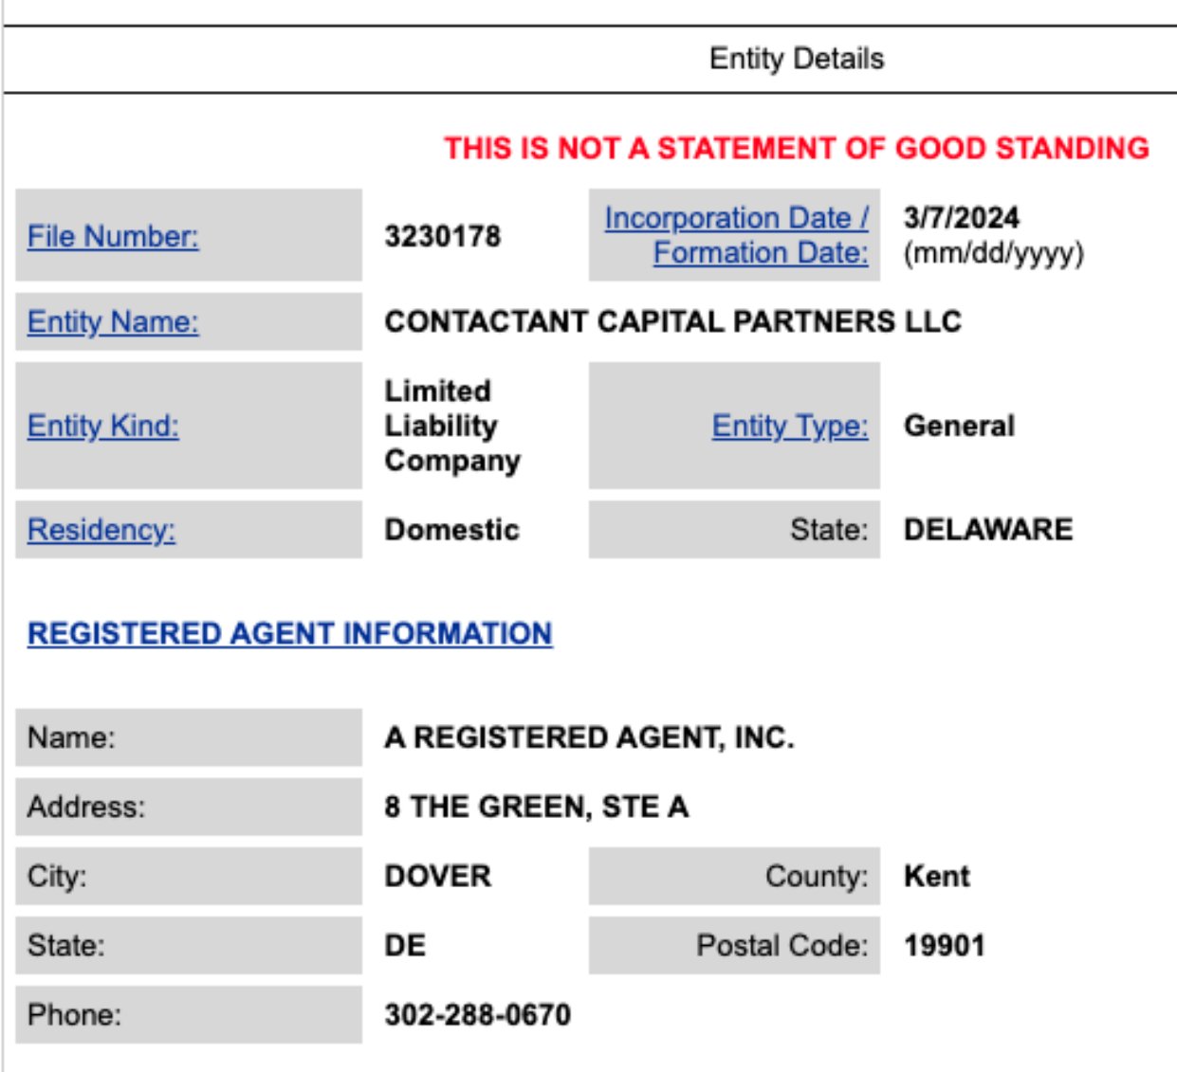Viewport: 1177px width, 1072px height.
Task: Open the File Number link
Action: 113,236
